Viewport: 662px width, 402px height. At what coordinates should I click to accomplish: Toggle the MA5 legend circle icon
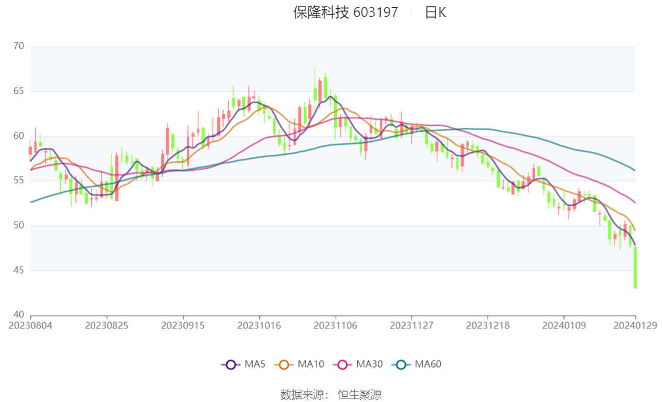[x=231, y=365]
